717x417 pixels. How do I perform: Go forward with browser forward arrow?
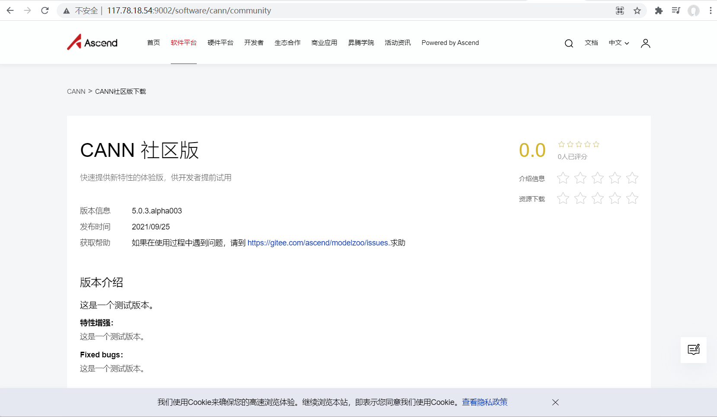(28, 10)
